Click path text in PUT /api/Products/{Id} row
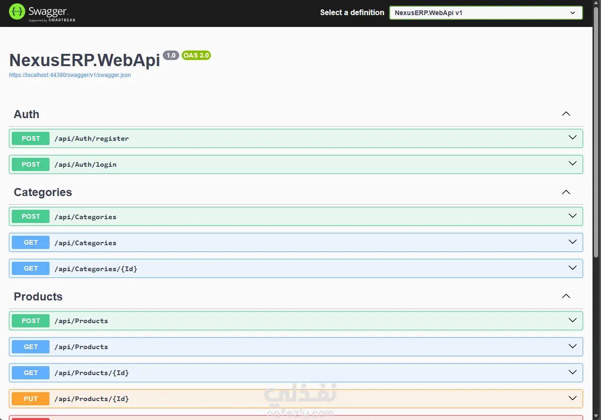The width and height of the screenshot is (601, 420). [x=92, y=399]
